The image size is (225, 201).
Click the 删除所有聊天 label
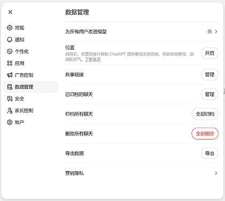(x=79, y=133)
